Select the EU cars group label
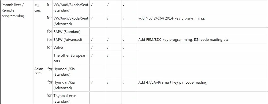This screenshot has width=268, height=104. (x=38, y=8)
